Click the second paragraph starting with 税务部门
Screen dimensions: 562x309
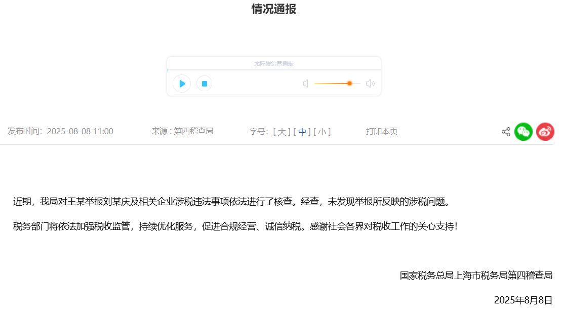(x=235, y=226)
